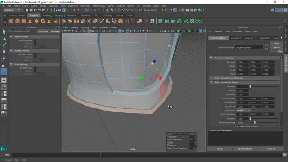This screenshot has width=288, height=162.
Task: Toggle Discrete rotate checkbox
Action: tap(35, 54)
